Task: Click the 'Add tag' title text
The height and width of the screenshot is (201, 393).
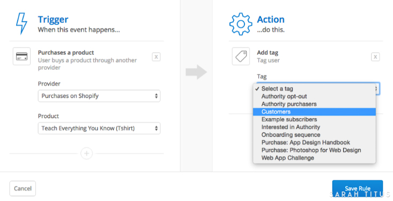Action: pyautogui.click(x=268, y=52)
